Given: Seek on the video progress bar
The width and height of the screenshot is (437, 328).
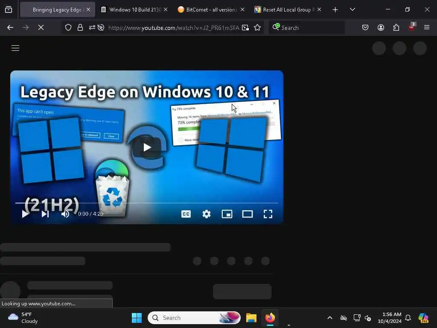Looking at the screenshot, I should 147,203.
